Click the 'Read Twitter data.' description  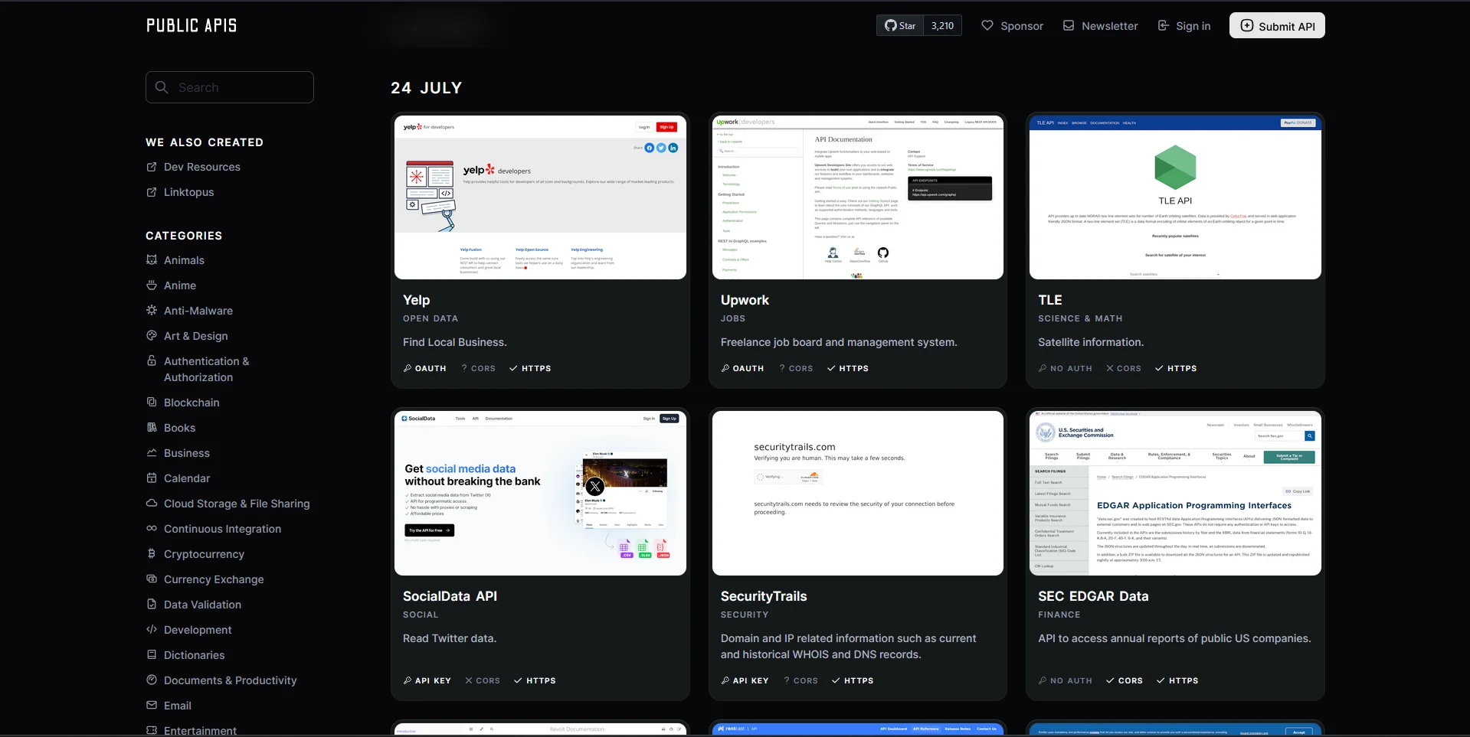[450, 638]
